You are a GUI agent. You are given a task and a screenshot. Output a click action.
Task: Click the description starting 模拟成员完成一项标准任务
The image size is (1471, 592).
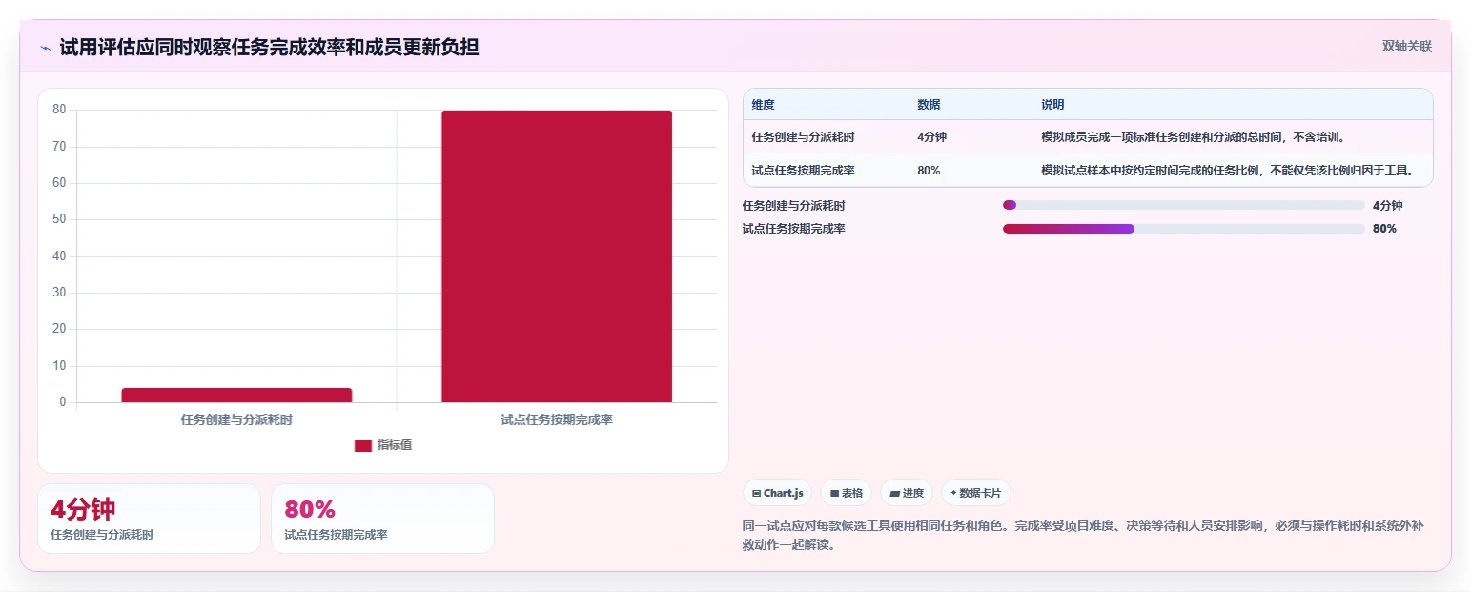1193,137
